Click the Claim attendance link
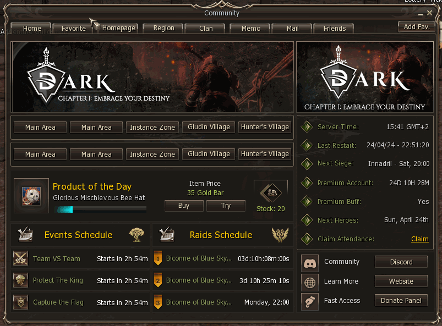This screenshot has width=442, height=326. click(420, 239)
